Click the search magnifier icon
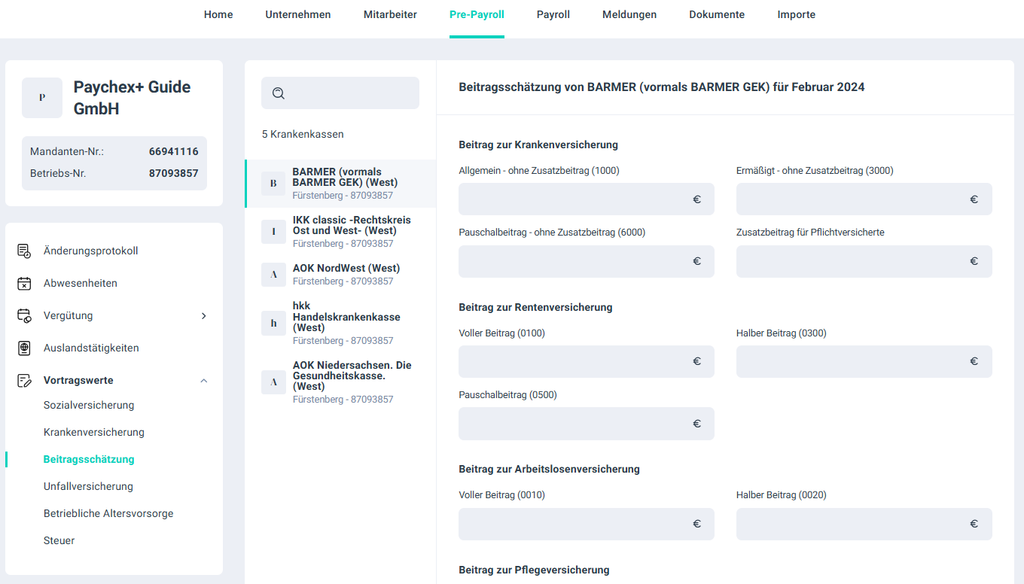This screenshot has width=1024, height=584. pyautogui.click(x=279, y=93)
